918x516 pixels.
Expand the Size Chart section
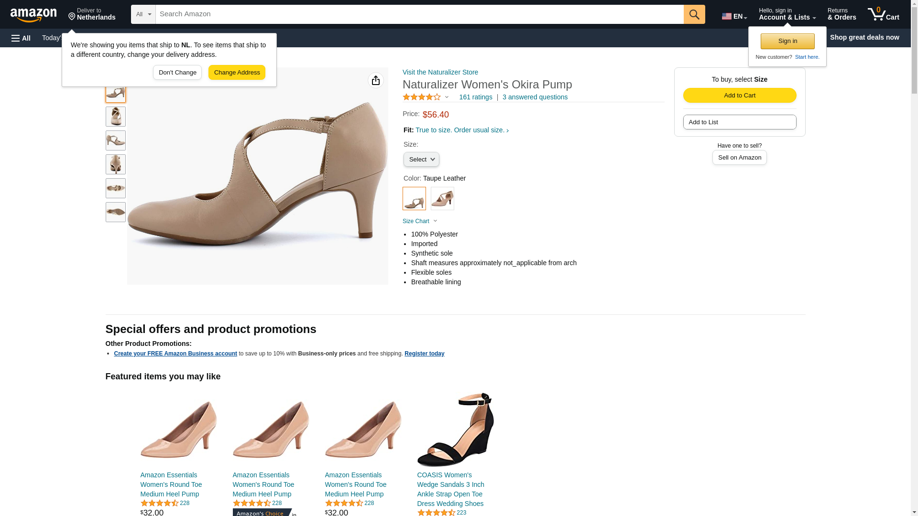[420, 221]
